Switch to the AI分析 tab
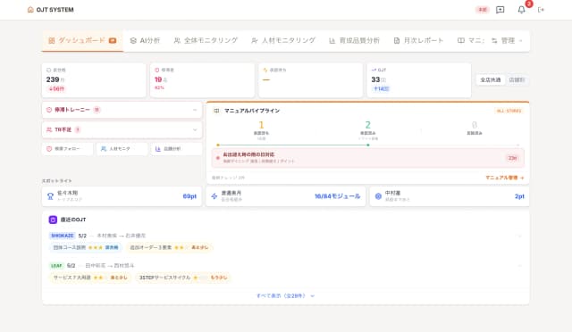 [x=145, y=40]
